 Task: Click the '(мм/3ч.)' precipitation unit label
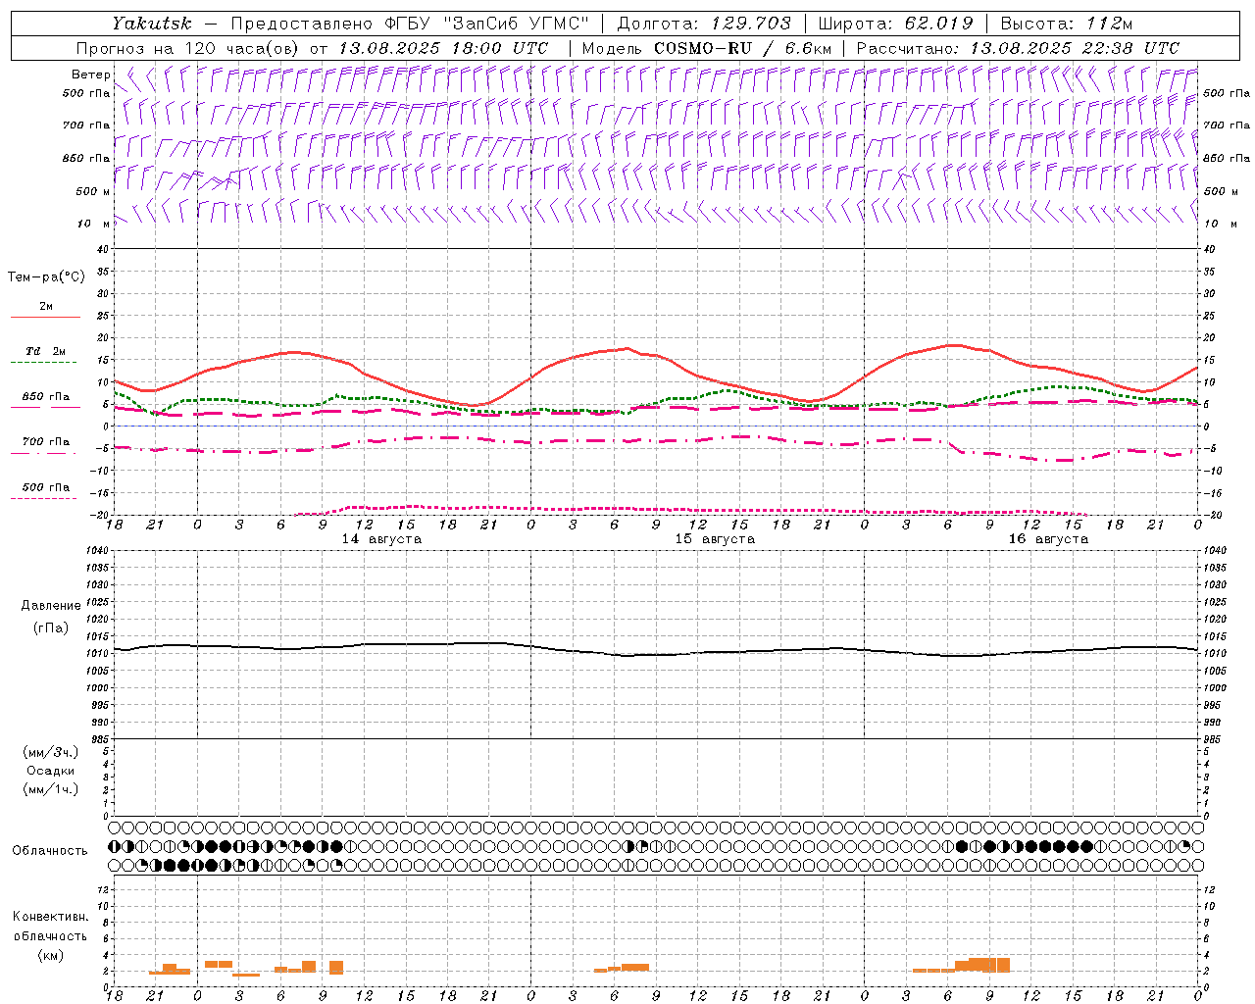[x=51, y=752]
